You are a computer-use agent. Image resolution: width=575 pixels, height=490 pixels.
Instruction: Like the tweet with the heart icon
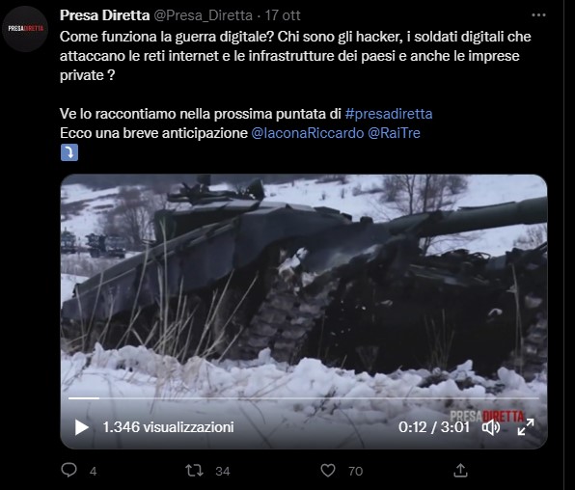pos(328,471)
